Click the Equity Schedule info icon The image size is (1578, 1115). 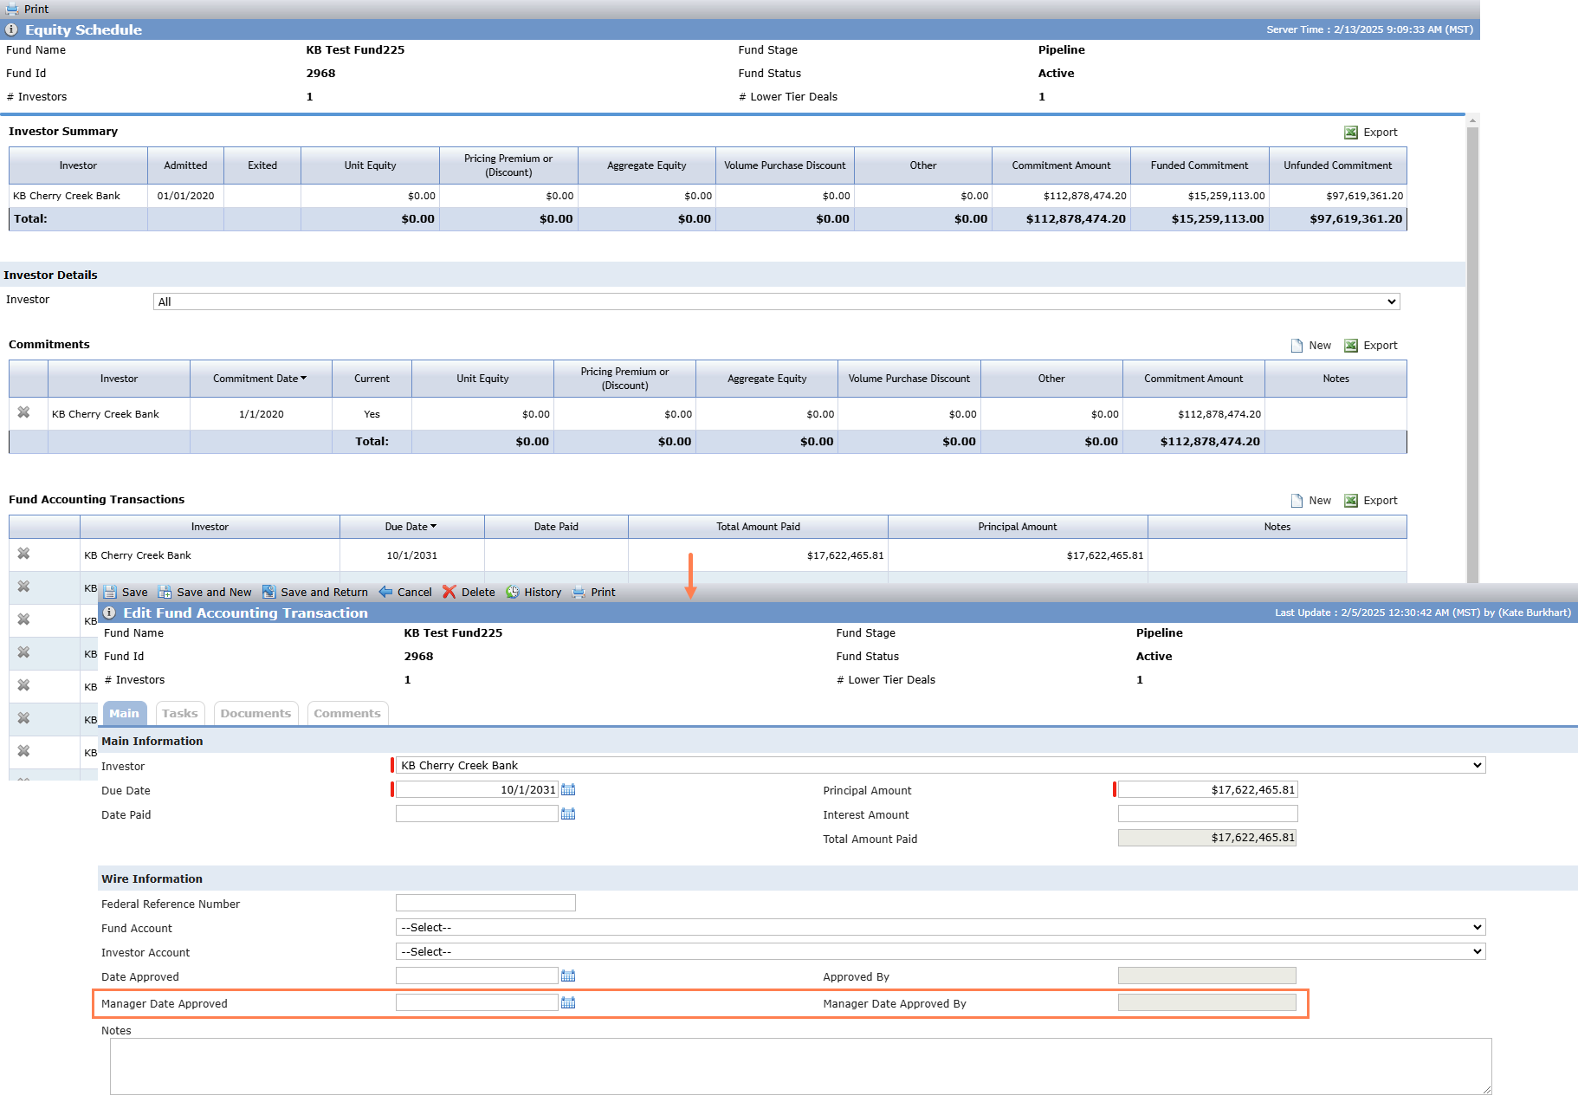pyautogui.click(x=11, y=29)
